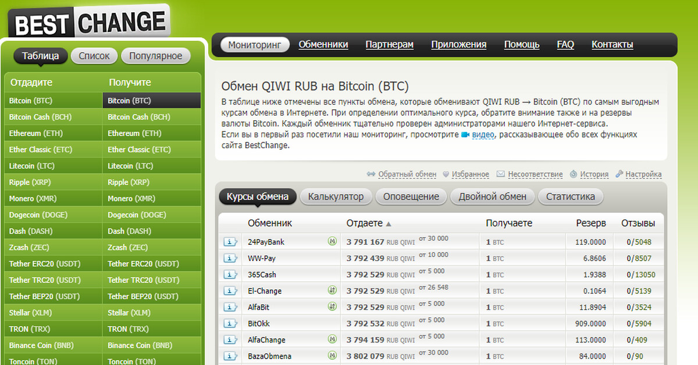Open Обменники in top navigation

tap(323, 45)
